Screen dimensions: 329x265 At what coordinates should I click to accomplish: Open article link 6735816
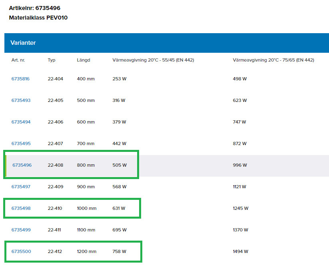click(x=20, y=79)
